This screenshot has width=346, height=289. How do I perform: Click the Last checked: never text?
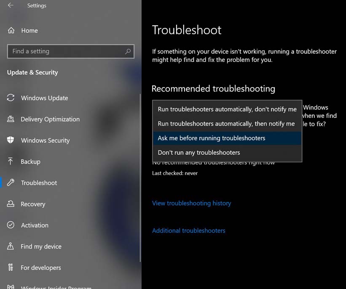point(175,173)
